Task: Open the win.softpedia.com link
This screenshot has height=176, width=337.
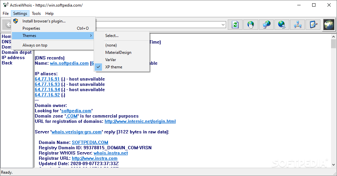Action: (x=69, y=63)
